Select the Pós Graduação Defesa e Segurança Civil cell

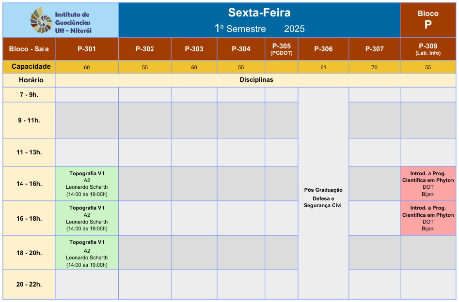[x=323, y=193]
